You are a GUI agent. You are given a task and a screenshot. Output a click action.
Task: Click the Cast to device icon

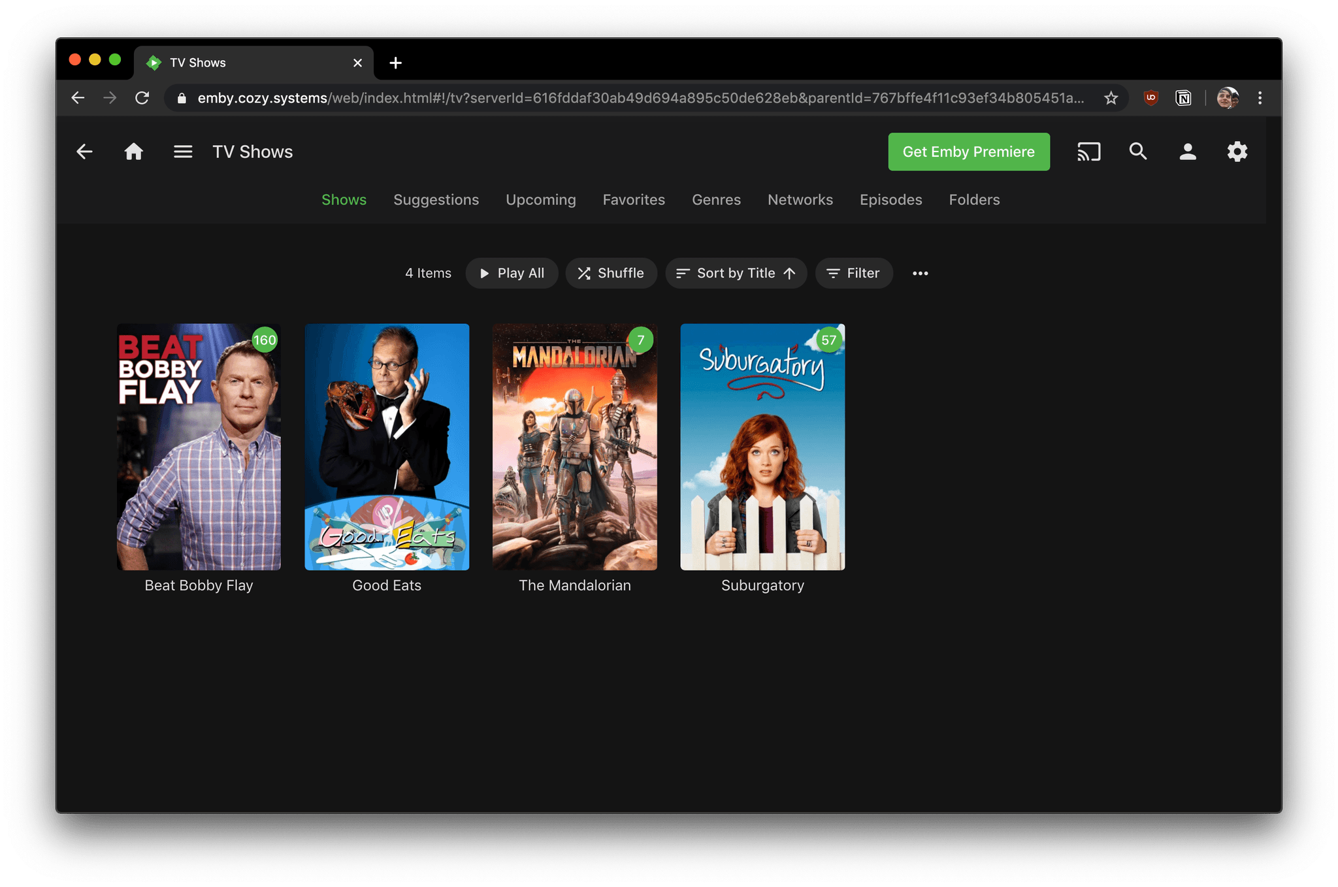pos(1088,152)
